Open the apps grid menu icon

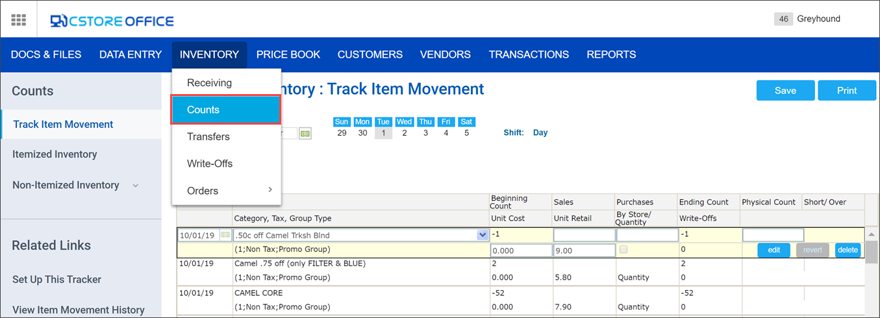pos(18,20)
